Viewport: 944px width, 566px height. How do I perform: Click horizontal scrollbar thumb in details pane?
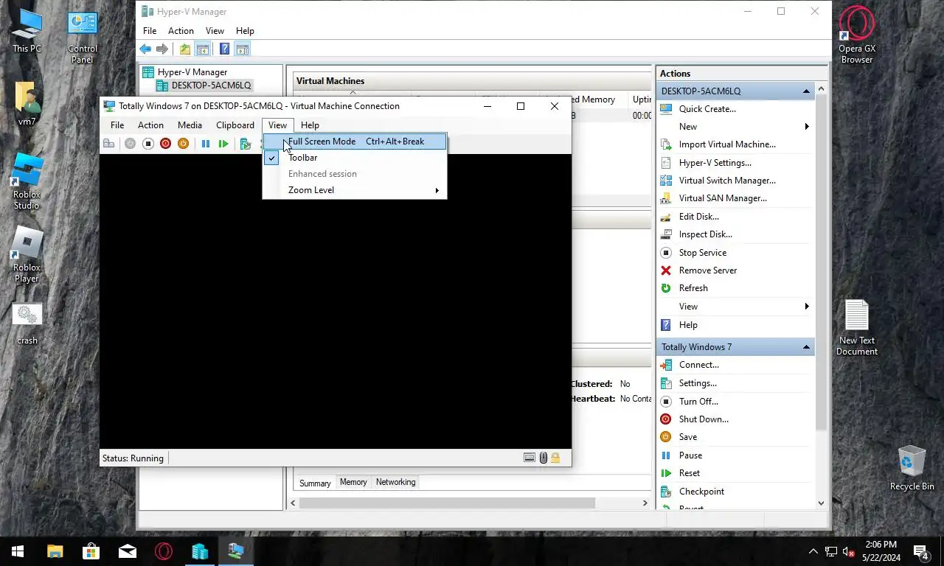447,503
